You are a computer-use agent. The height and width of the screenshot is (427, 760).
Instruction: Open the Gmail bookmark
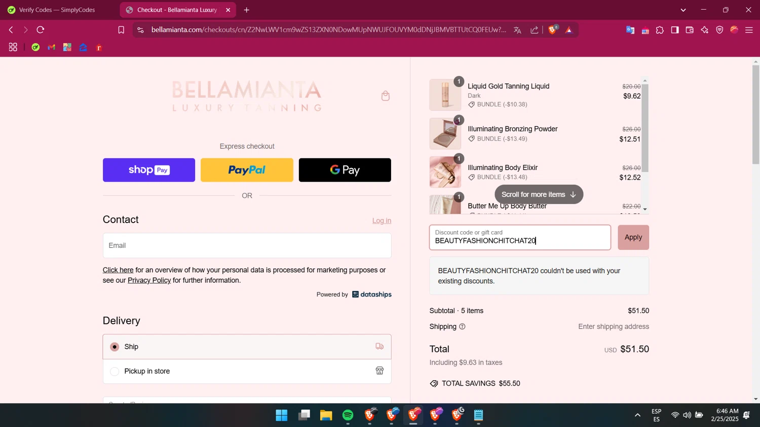click(51, 47)
